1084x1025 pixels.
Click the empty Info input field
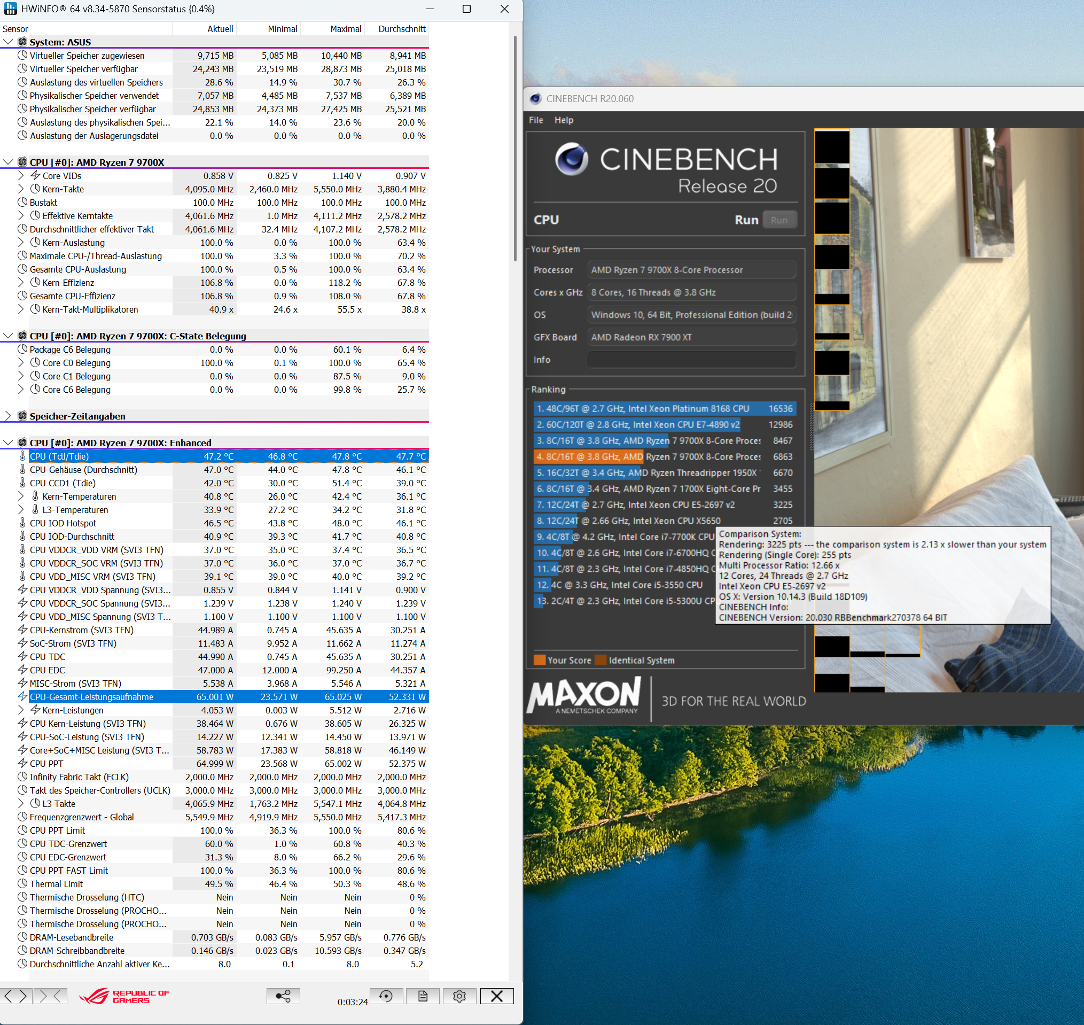691,360
